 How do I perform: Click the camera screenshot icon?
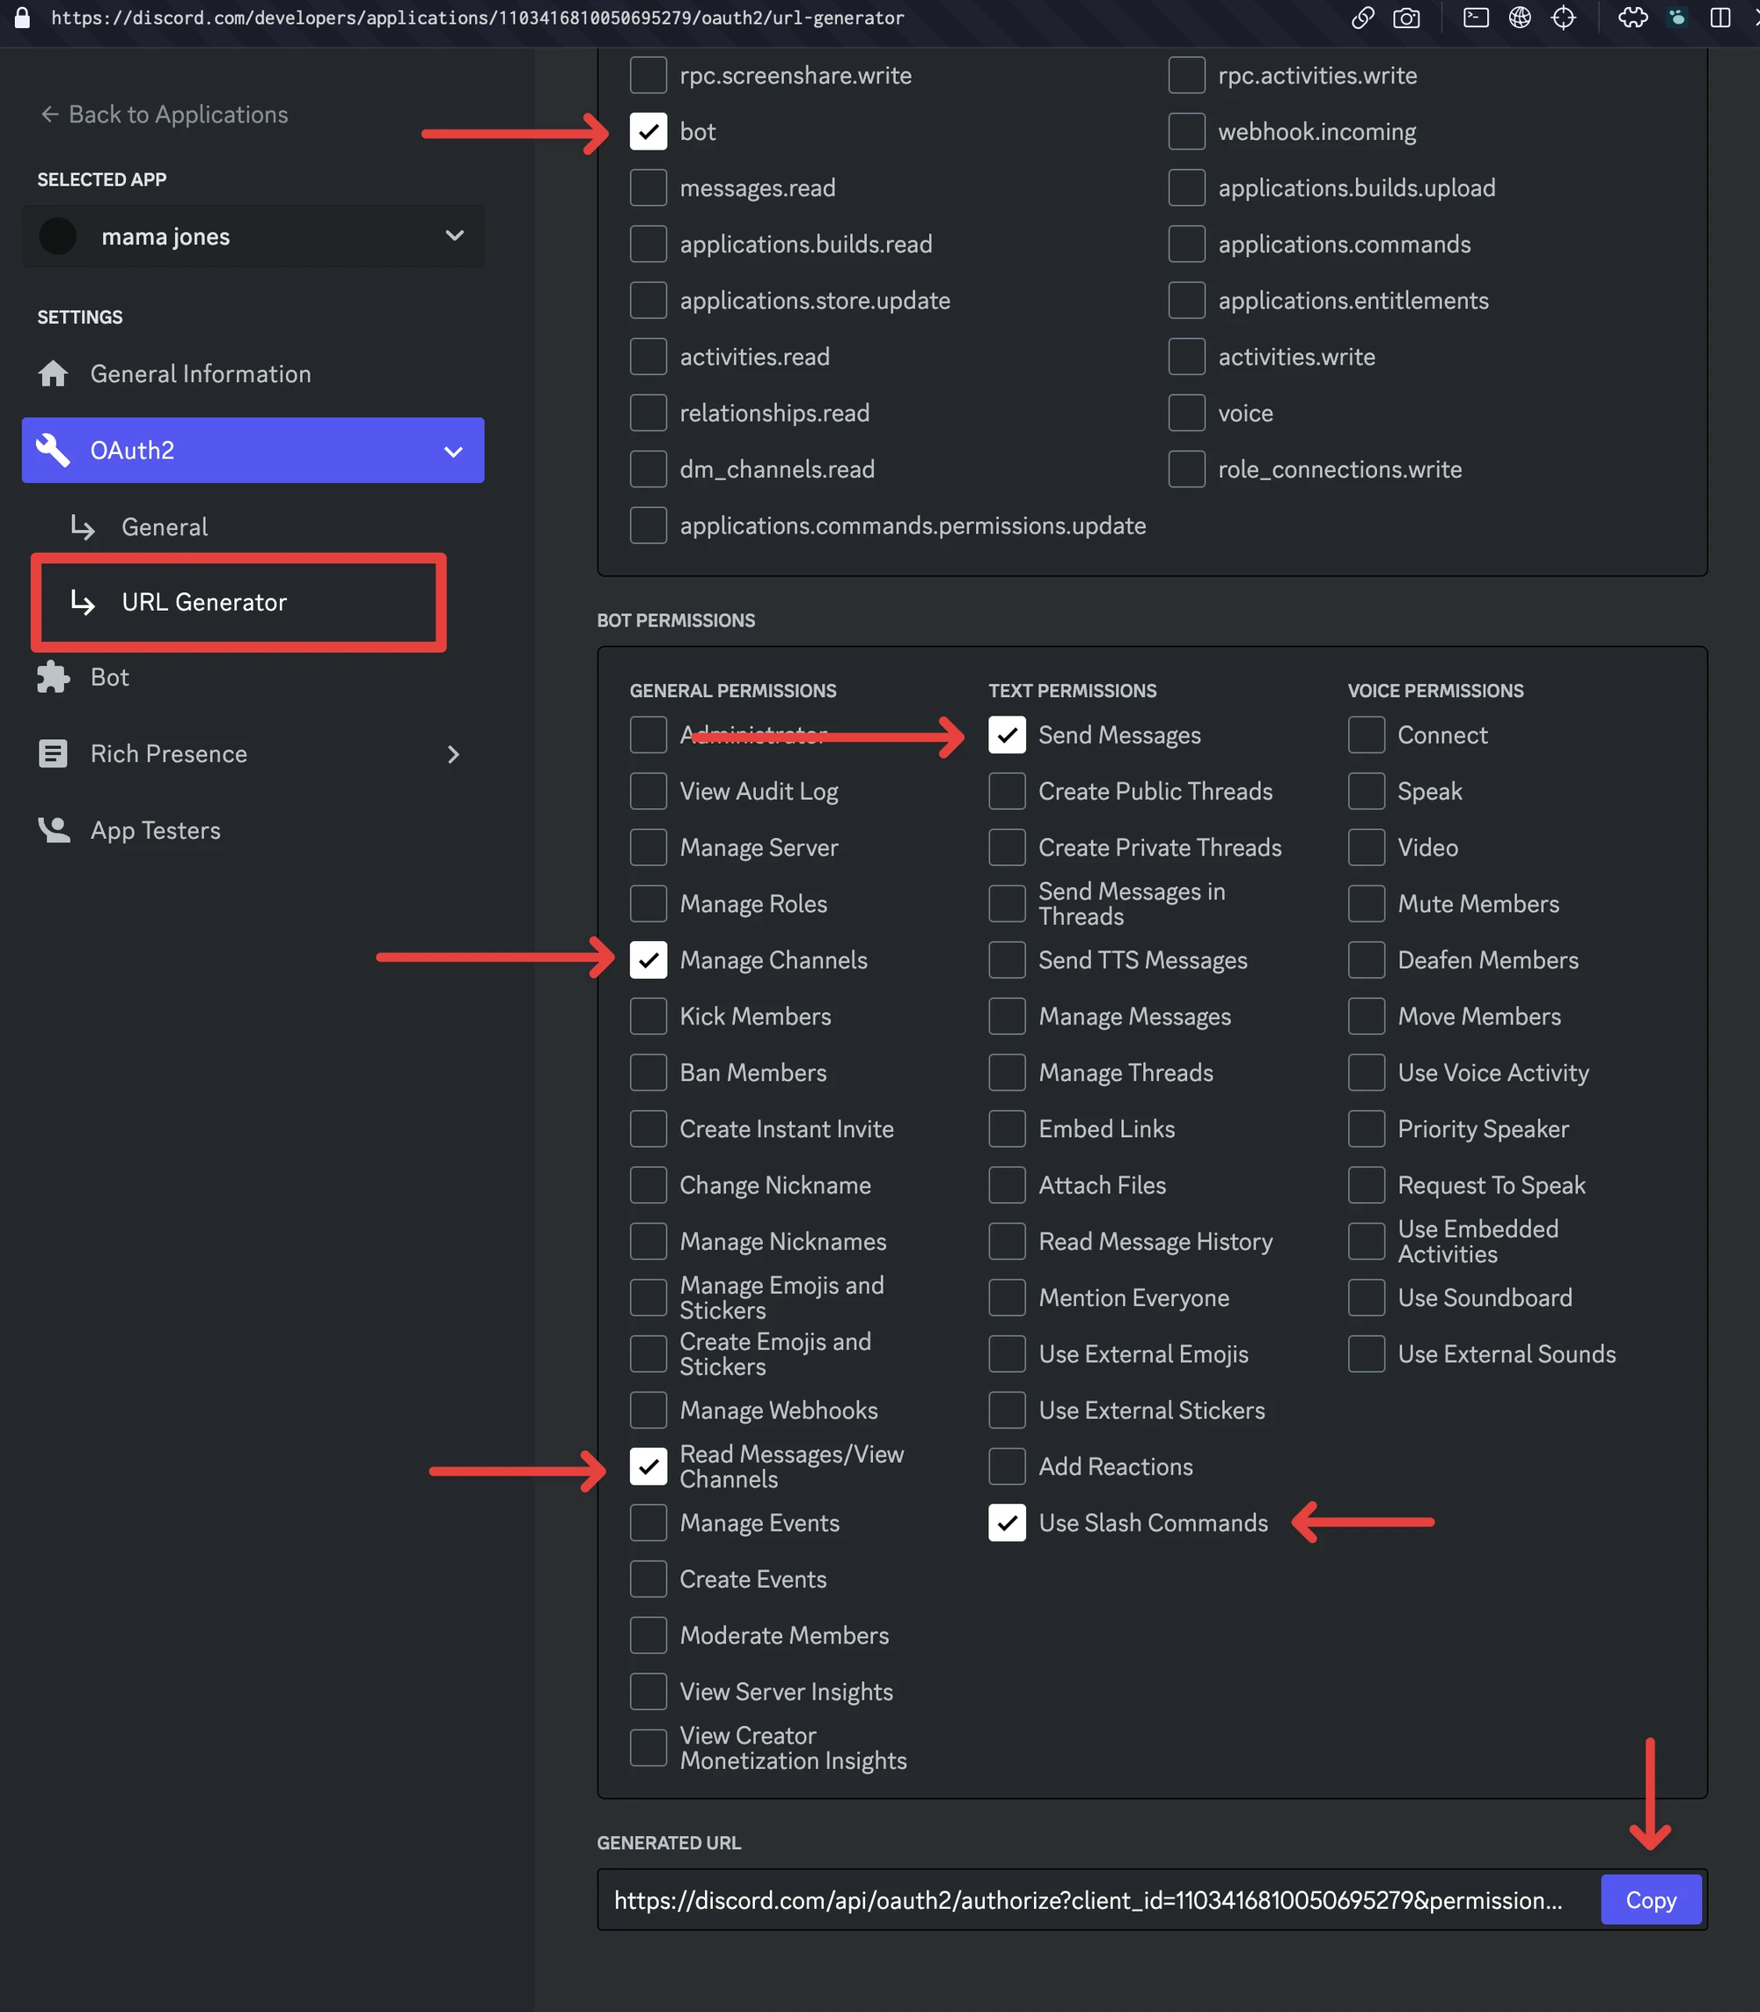tap(1406, 18)
